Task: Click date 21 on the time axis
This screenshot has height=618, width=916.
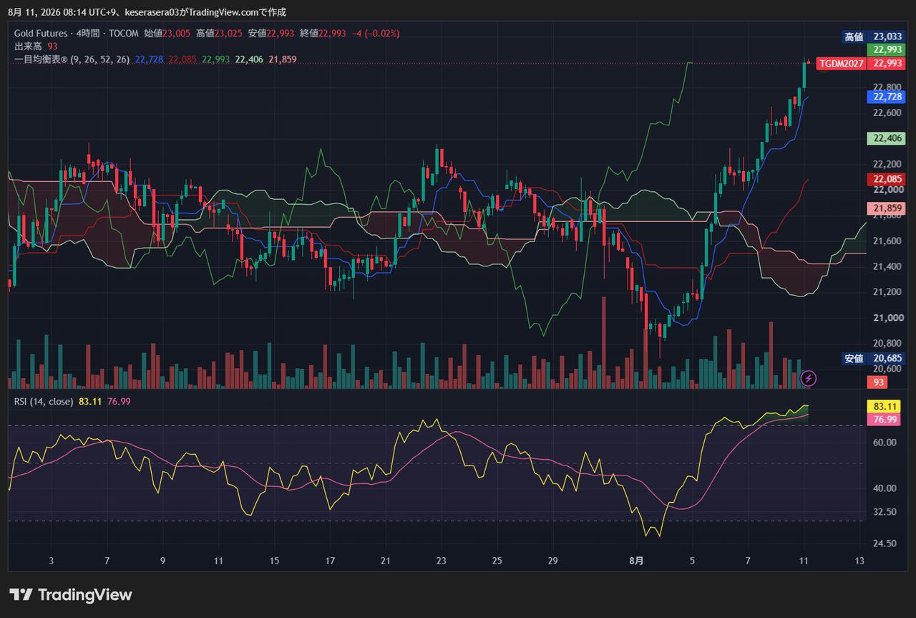Action: point(386,561)
